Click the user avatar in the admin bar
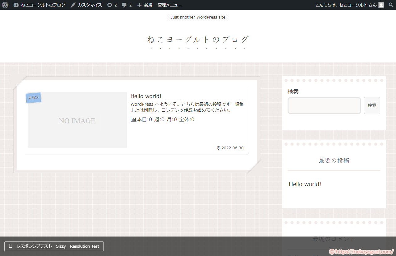396x256 pixels. (381, 5)
